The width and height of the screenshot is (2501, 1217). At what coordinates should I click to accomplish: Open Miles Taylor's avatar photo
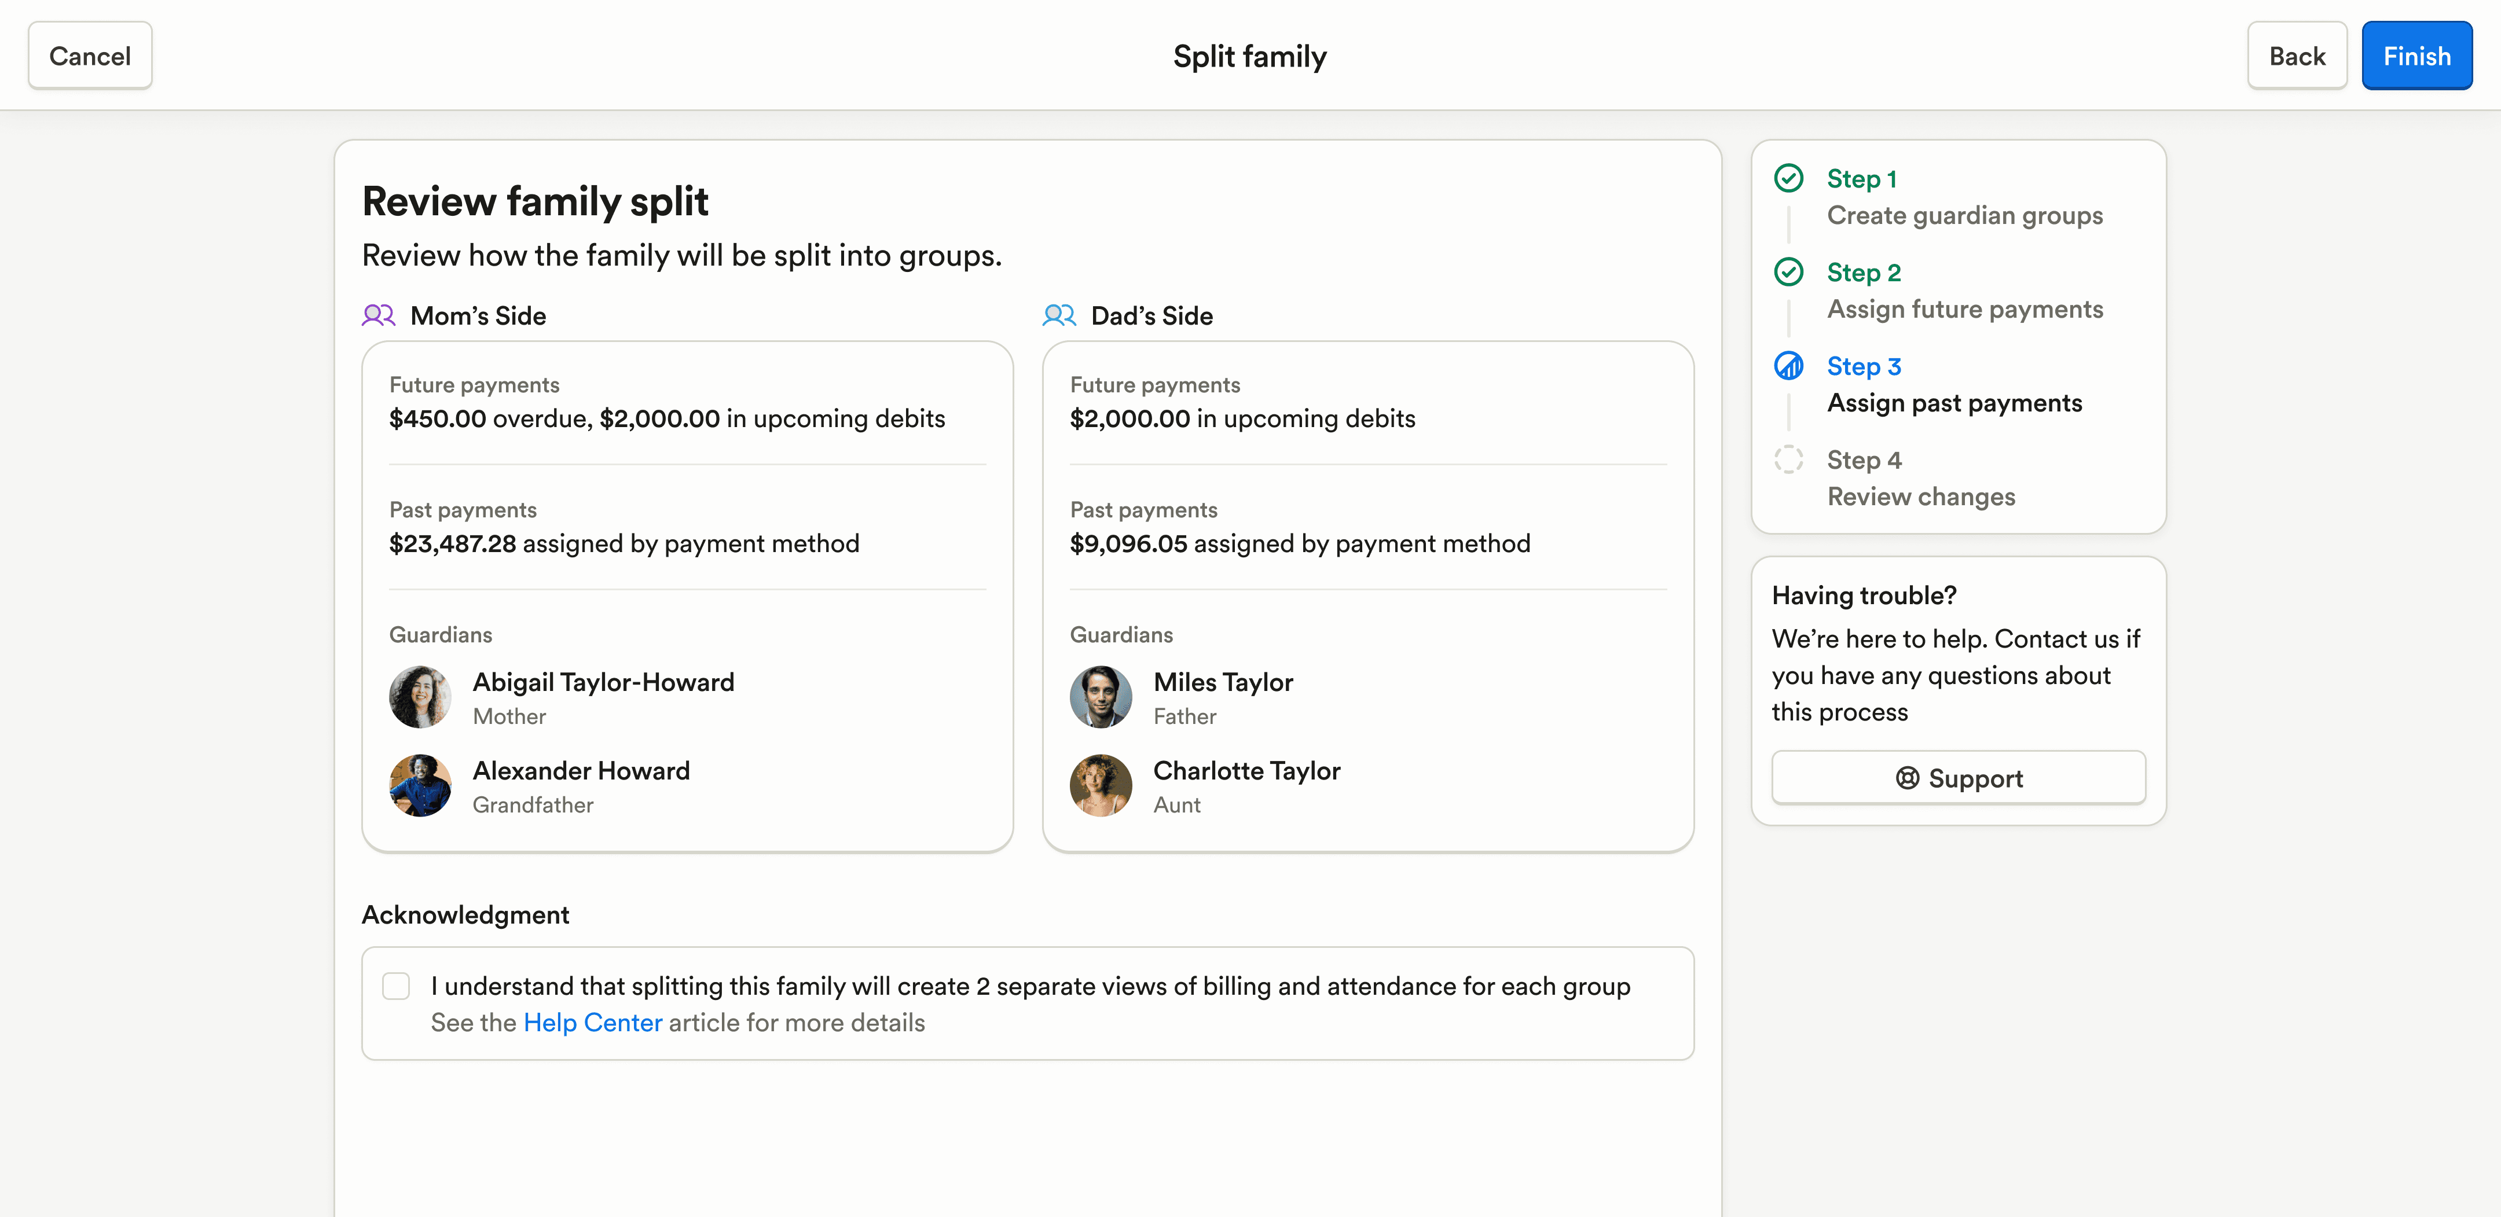(x=1101, y=697)
